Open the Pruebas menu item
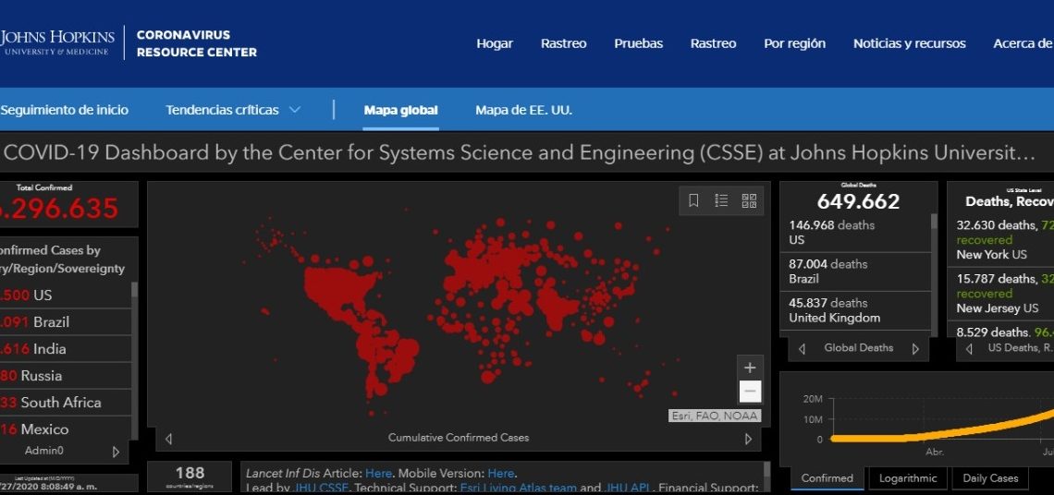The height and width of the screenshot is (495, 1054). [x=639, y=43]
